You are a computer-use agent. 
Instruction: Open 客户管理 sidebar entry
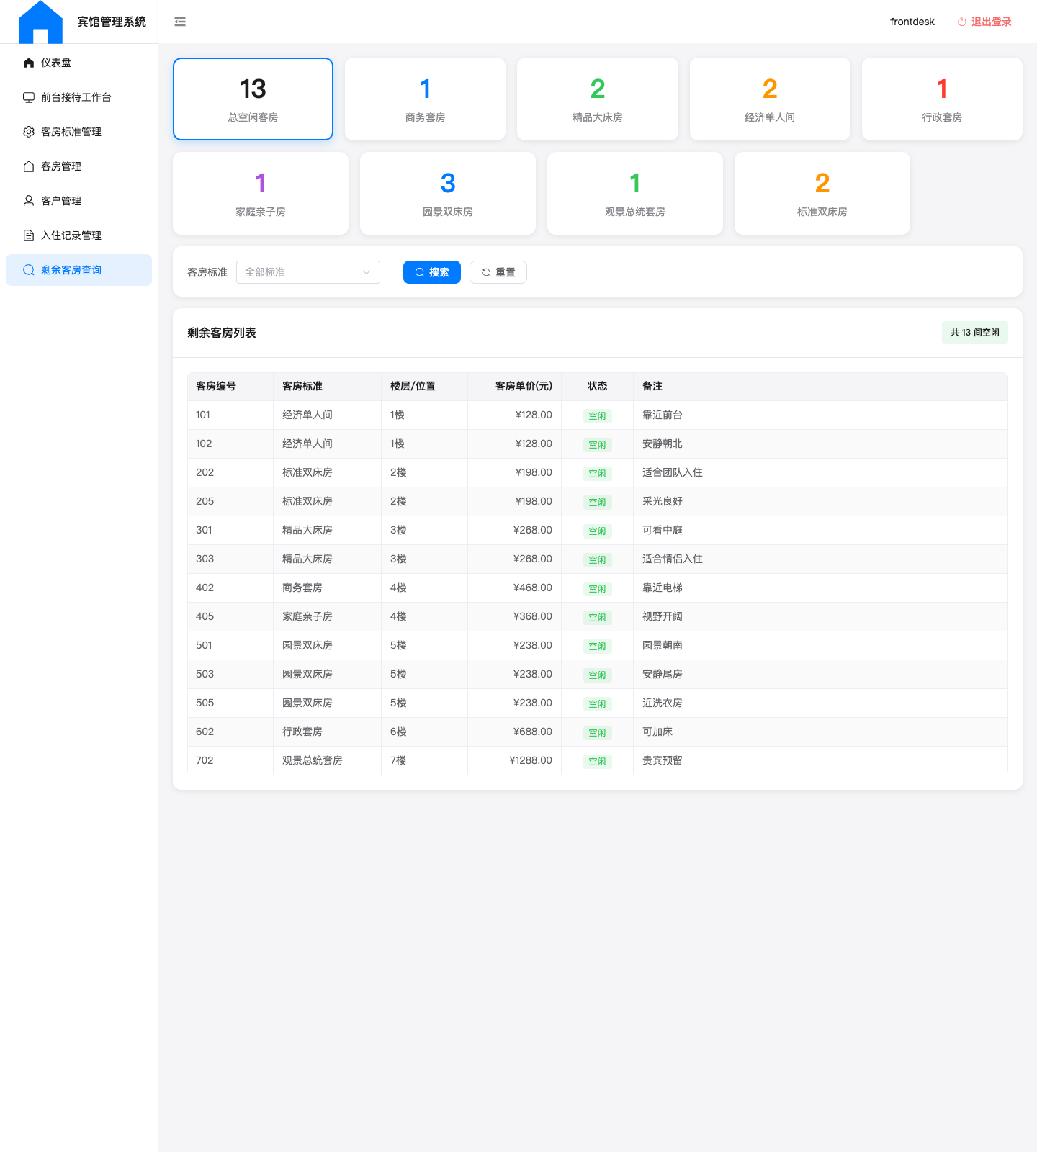click(79, 201)
